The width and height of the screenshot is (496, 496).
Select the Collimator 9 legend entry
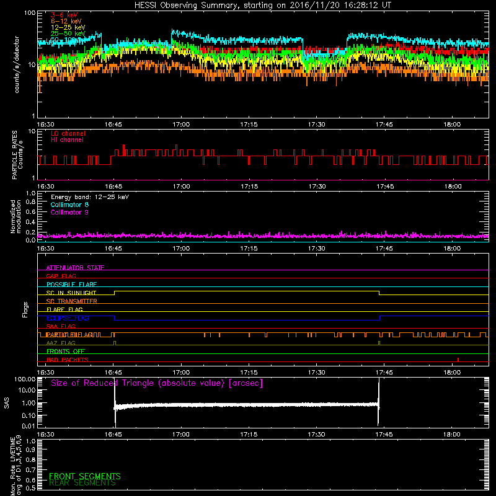(x=69, y=212)
